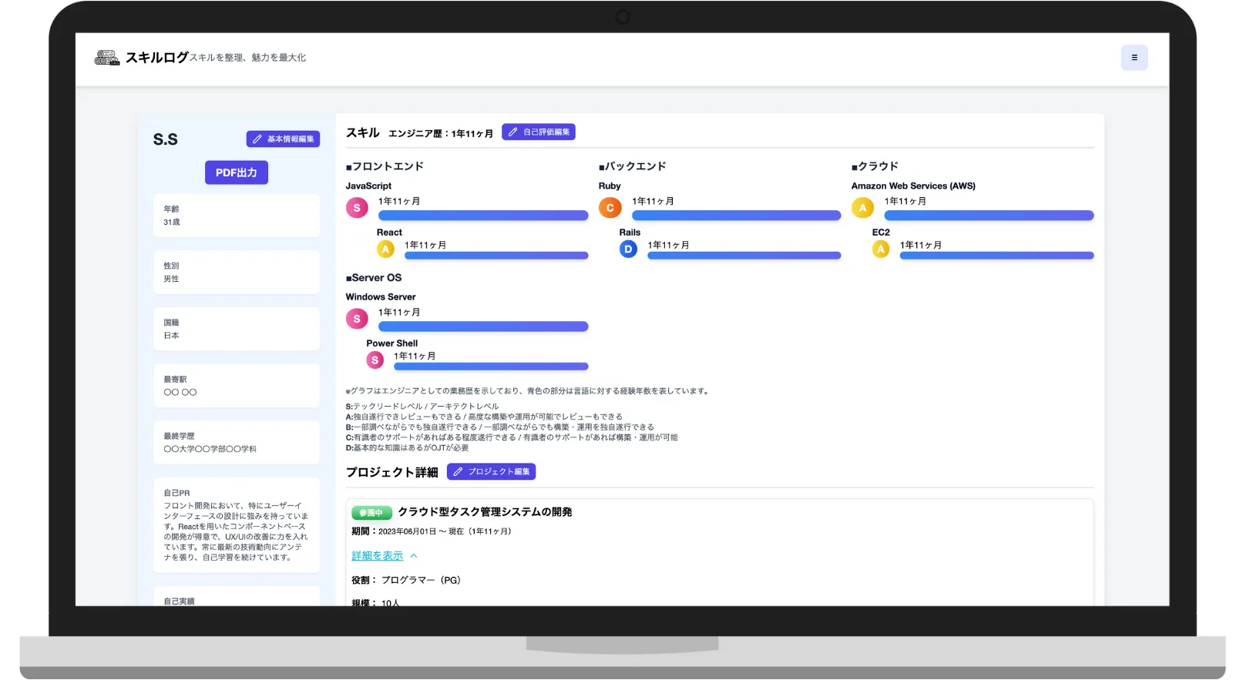Open 基本情報編集 to edit basic info
Screen dimensions: 1250x680
click(283, 139)
